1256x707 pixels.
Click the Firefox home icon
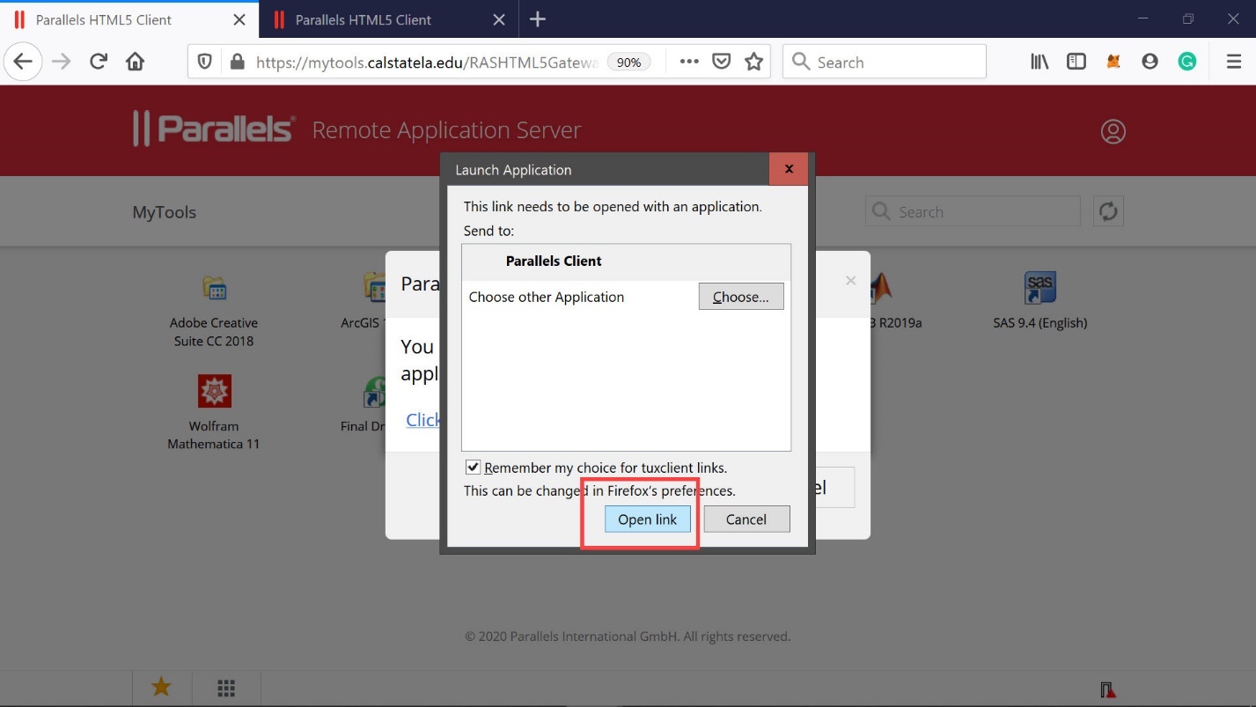coord(135,62)
